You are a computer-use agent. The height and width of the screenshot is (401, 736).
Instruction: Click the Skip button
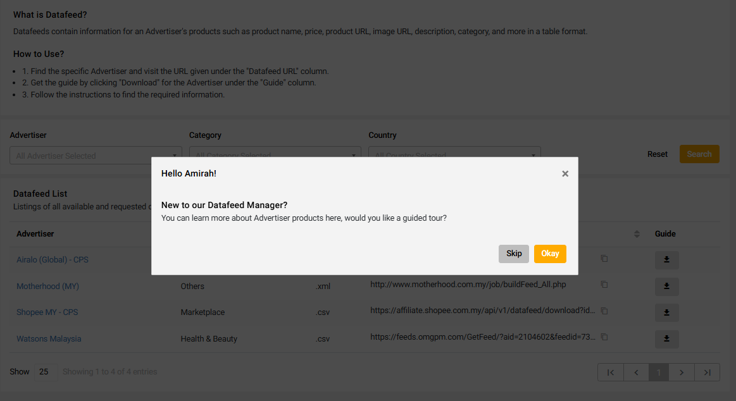[514, 254]
